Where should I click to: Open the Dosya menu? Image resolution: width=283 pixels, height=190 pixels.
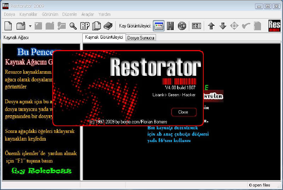[9, 14]
